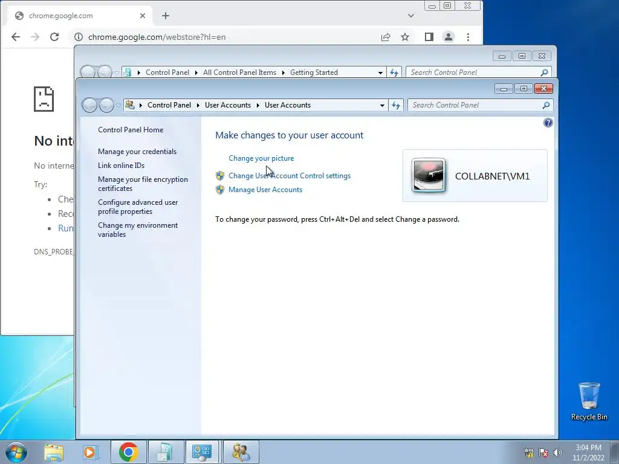Open a new Chrome tab
The image size is (619, 464).
[x=166, y=16]
